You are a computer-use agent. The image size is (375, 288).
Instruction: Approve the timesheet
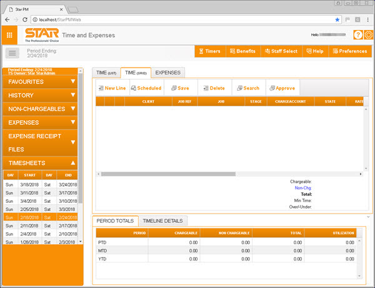tap(282, 88)
